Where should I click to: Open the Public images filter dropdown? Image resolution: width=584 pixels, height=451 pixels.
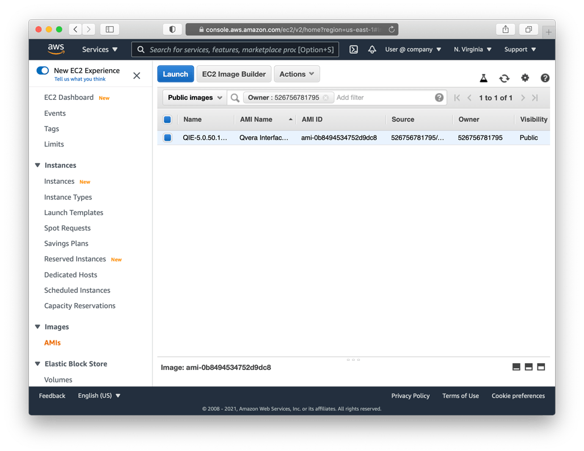[x=195, y=97]
